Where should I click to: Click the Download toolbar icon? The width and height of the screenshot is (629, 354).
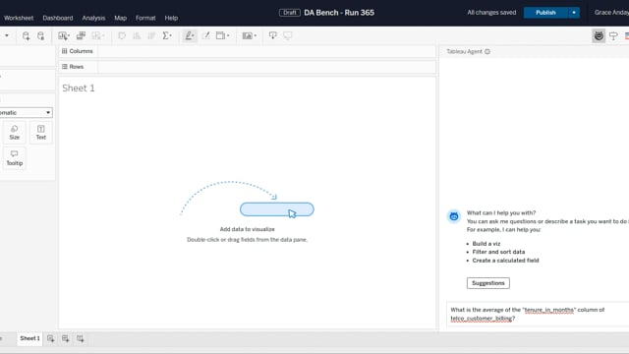coord(273,36)
